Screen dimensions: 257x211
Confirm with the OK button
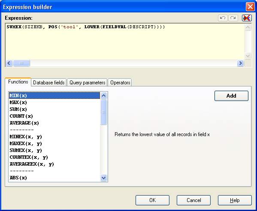(x=152, y=200)
